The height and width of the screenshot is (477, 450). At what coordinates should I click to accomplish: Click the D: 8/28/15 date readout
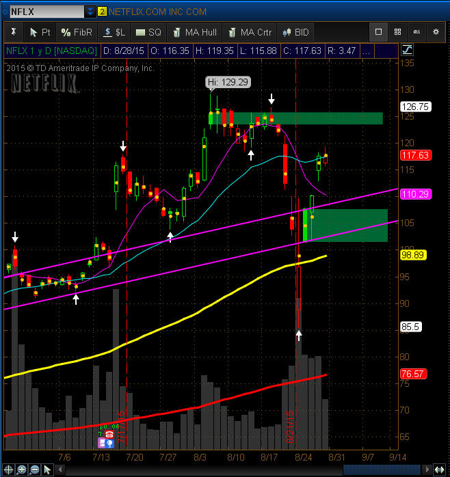[124, 51]
